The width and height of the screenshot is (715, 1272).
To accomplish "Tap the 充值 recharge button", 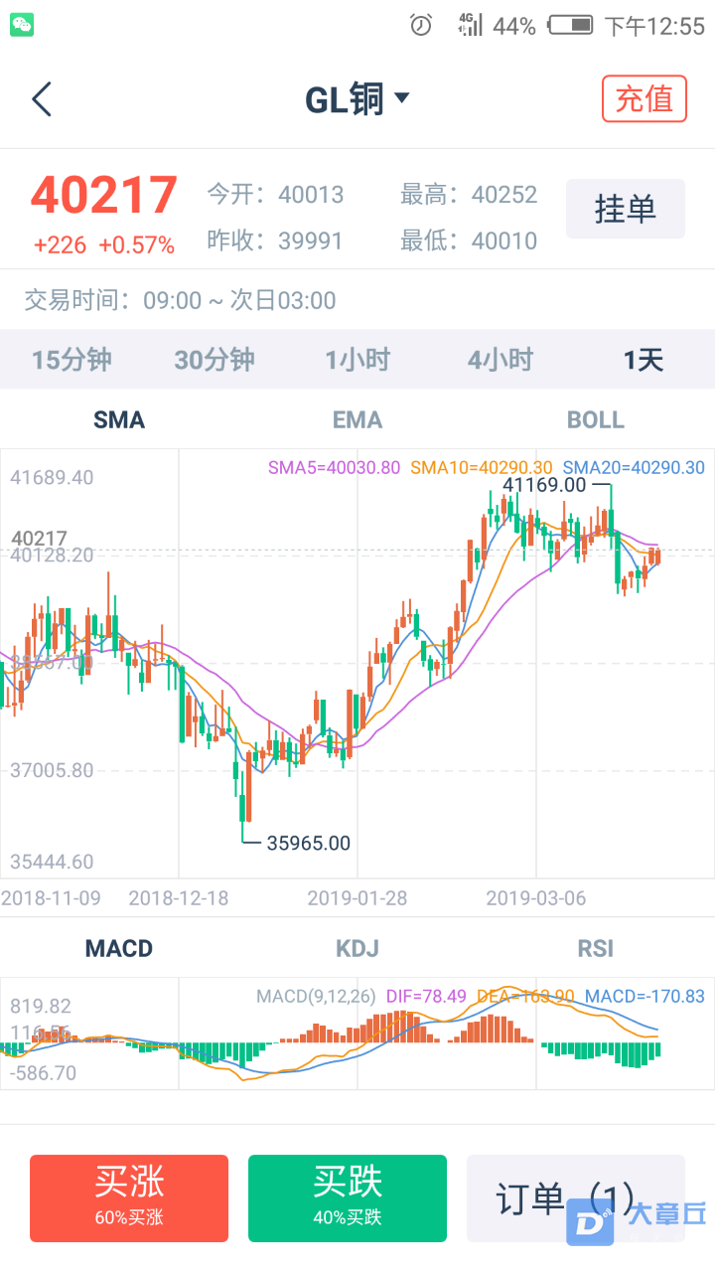I will [x=644, y=99].
